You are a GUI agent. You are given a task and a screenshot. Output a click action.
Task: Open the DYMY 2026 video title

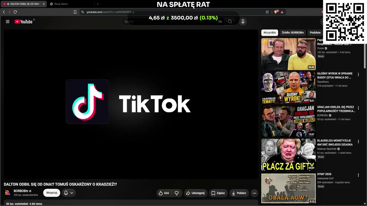(324, 174)
